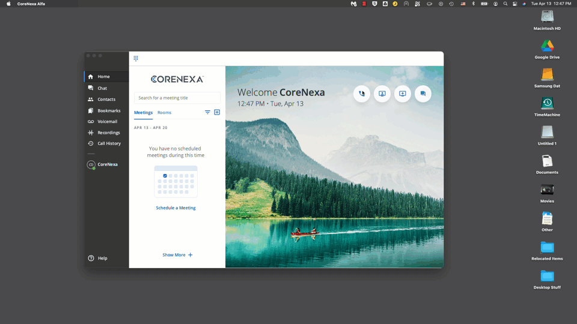Screen dimensions: 577x324
Task: Focus the meeting title search field
Action: click(177, 98)
